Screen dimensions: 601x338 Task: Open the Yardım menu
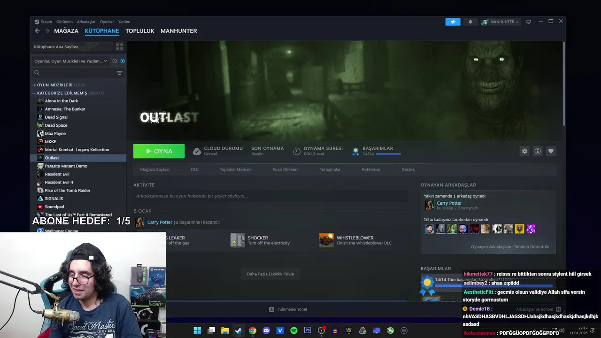pyautogui.click(x=124, y=22)
